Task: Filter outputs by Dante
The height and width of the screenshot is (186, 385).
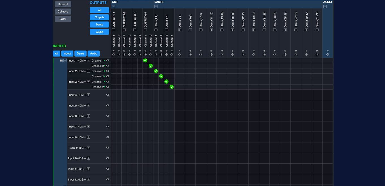Action: 99,25
